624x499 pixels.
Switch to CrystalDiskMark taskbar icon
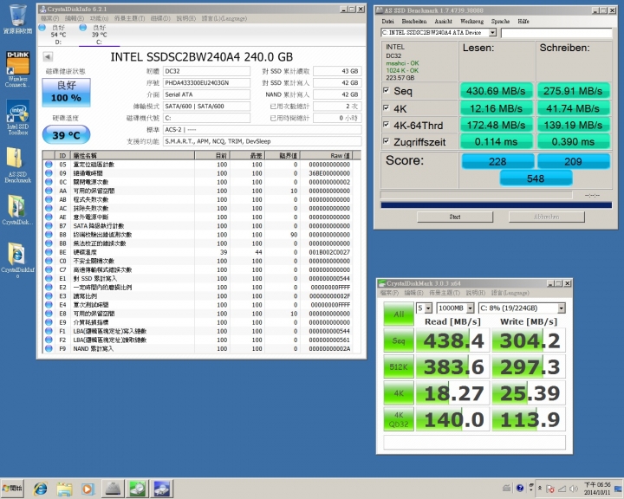(x=138, y=489)
